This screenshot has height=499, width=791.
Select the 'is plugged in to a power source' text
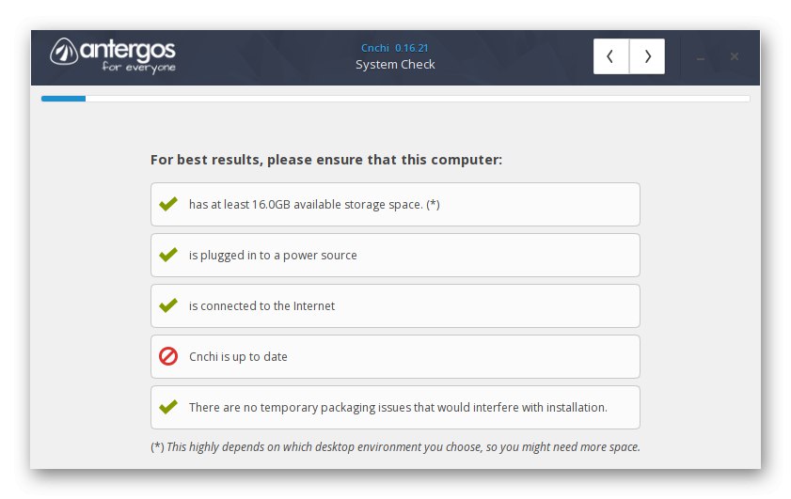coord(273,255)
